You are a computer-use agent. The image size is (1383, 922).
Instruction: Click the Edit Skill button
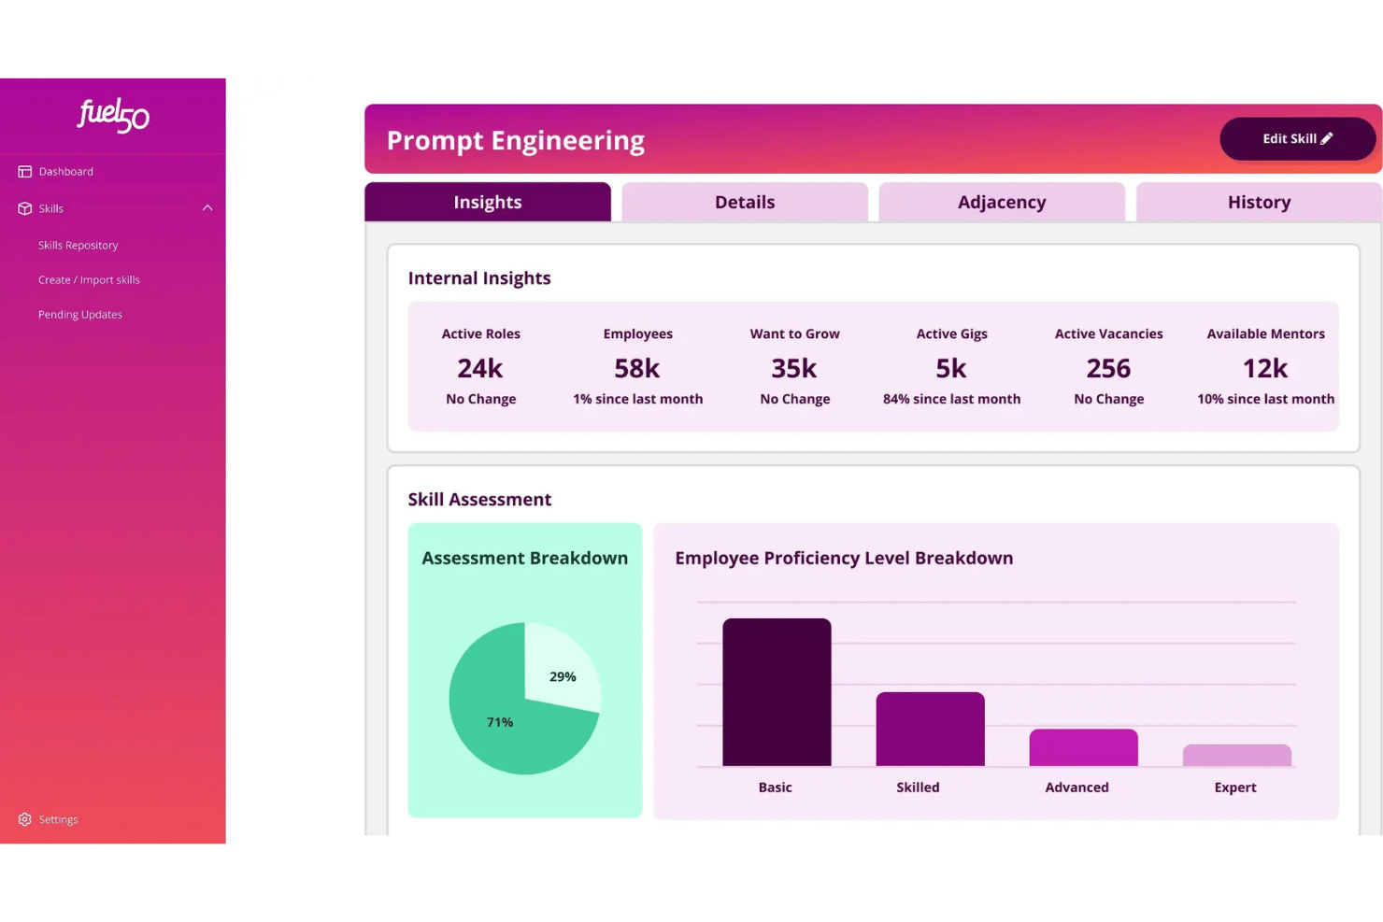pyautogui.click(x=1297, y=138)
